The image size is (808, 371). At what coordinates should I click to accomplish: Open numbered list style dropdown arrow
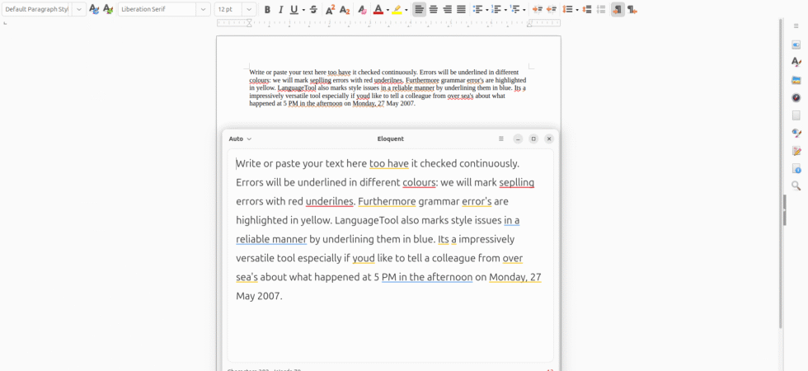505,9
